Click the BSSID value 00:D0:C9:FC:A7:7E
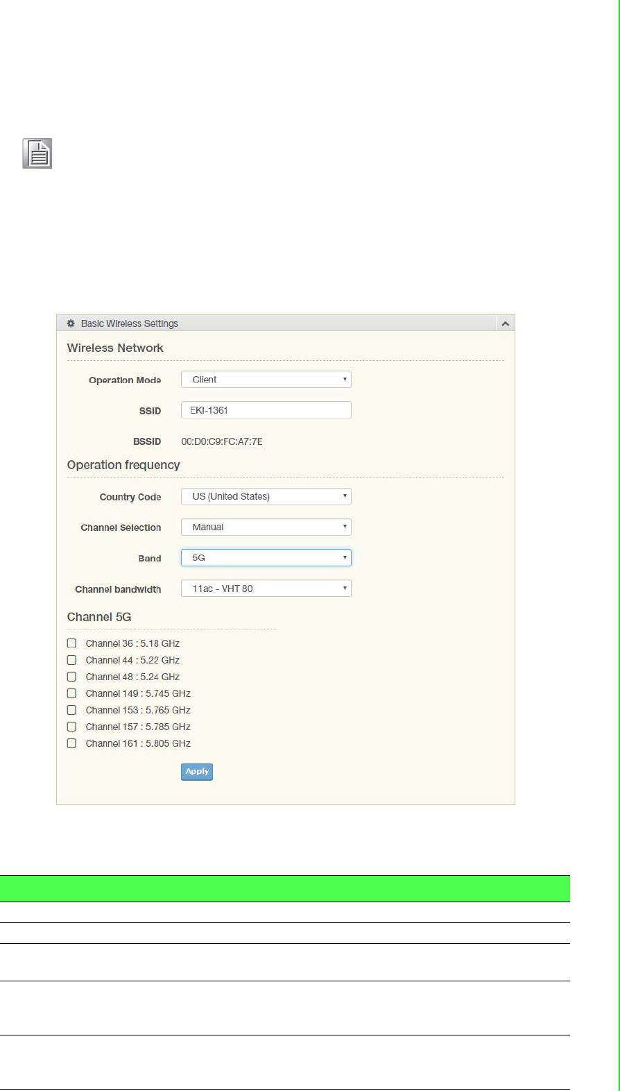The image size is (620, 1091). (x=222, y=441)
